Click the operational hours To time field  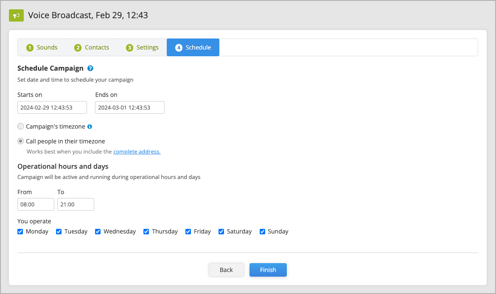[76, 204]
